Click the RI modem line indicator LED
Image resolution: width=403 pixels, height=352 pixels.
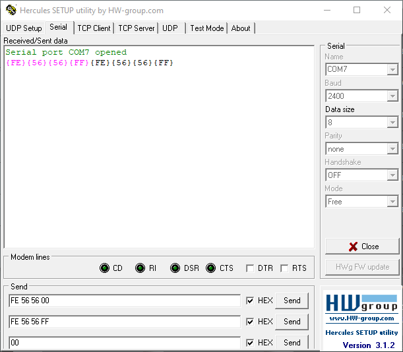140,268
